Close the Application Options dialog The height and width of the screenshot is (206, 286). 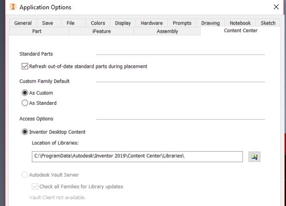point(276,7)
